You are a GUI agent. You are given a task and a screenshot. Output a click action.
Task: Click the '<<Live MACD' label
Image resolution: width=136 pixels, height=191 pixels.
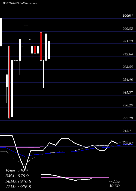(115, 184)
